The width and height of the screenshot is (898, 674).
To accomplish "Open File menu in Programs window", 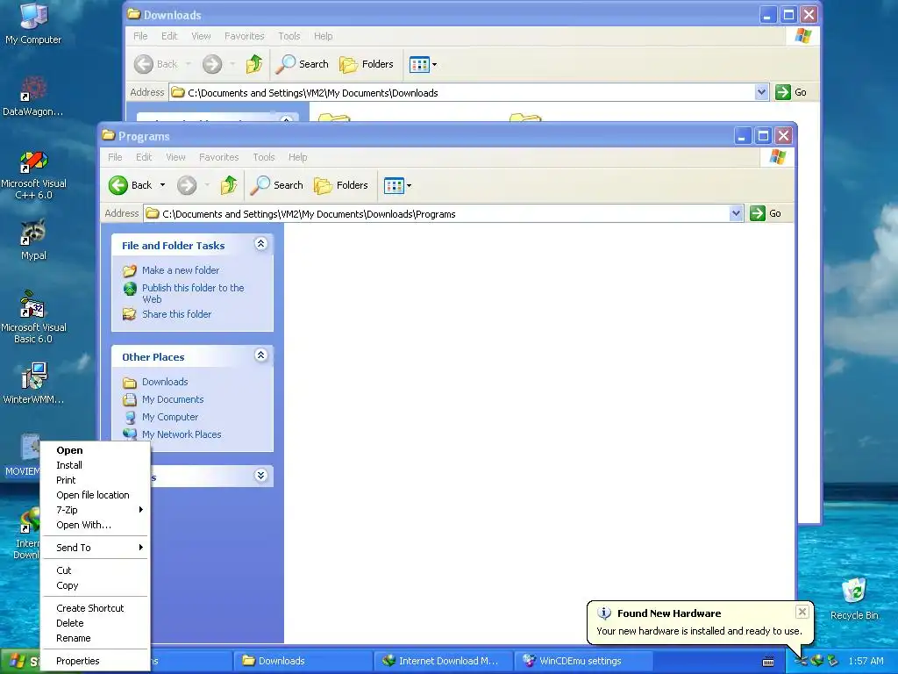I will [x=115, y=157].
